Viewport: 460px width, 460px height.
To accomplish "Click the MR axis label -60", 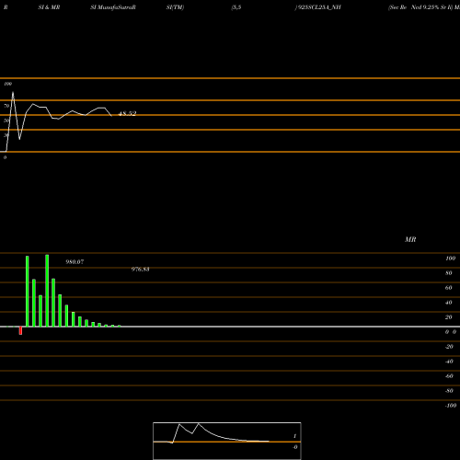I will [449, 376].
